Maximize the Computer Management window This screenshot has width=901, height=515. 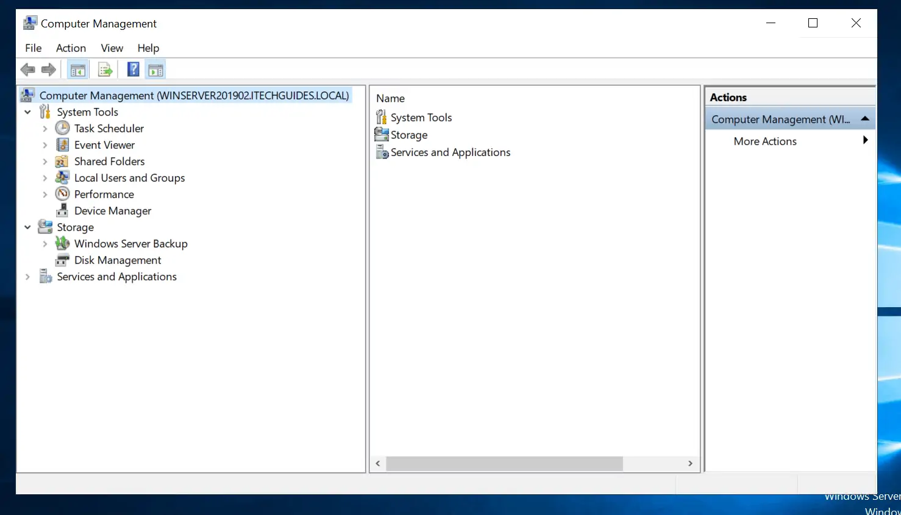tap(813, 23)
